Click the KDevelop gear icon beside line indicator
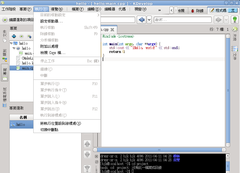Image resolution: width=240 pixels, height=173 pixels. [x=235, y=29]
